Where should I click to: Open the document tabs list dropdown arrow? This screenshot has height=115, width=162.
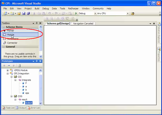(x=150, y=24)
